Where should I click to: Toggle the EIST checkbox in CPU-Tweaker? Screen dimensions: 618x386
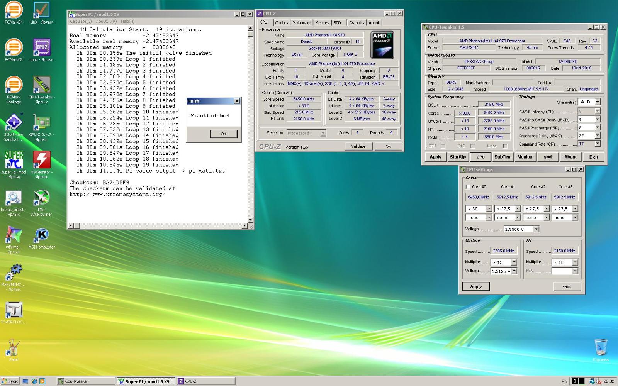pos(443,146)
